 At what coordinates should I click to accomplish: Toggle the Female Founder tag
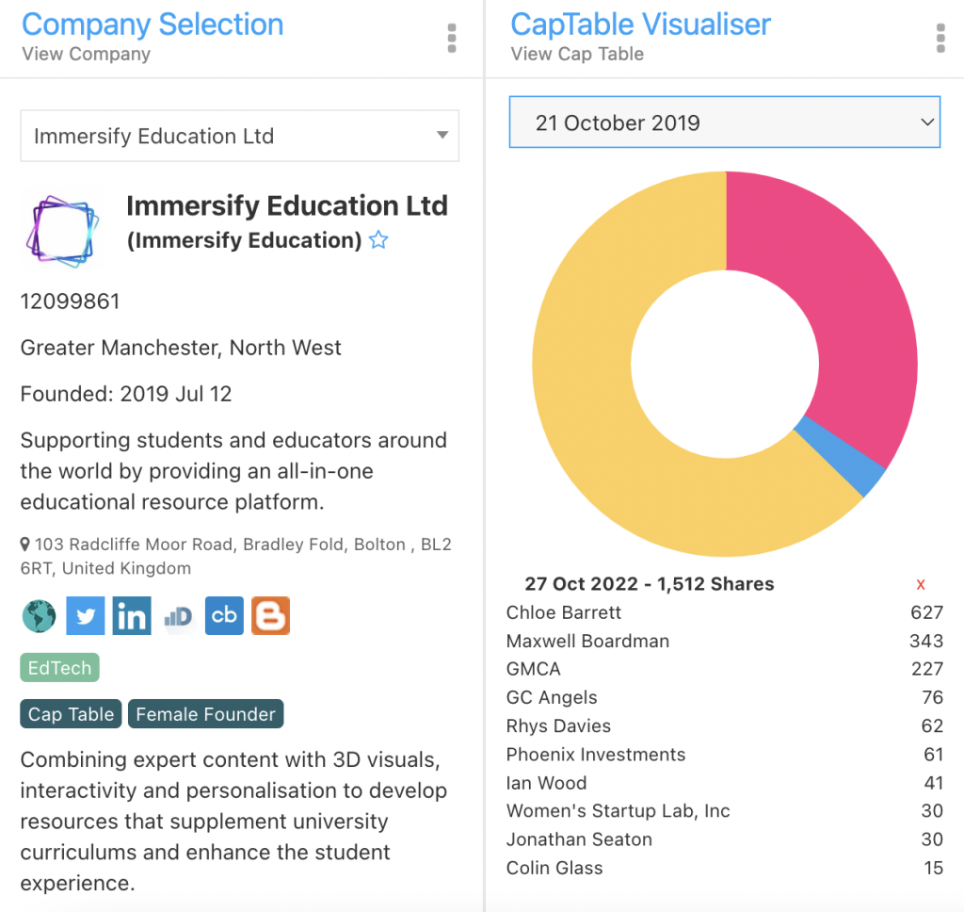[x=205, y=713]
